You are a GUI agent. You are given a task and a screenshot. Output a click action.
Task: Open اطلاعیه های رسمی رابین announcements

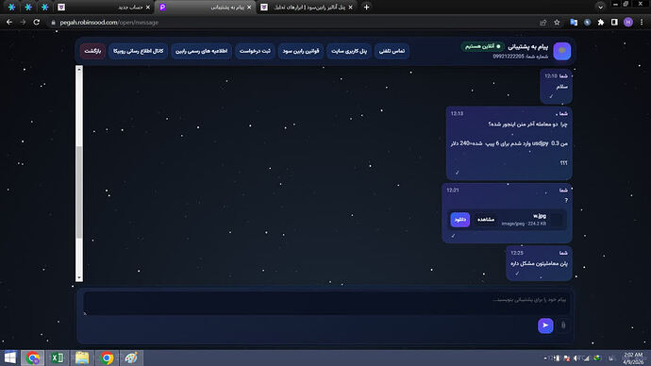tap(201, 51)
